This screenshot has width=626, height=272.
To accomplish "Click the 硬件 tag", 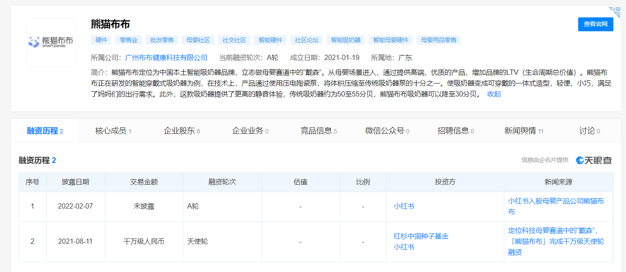I will point(101,40).
